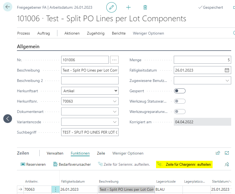This screenshot has height=194, width=235.
Task: Click the plus icon to create new
Action: click(128, 7)
